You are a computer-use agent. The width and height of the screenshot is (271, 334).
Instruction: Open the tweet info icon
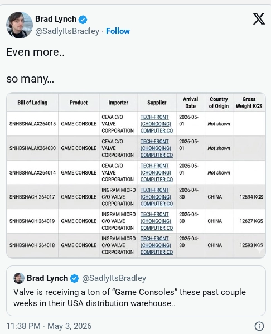(259, 326)
